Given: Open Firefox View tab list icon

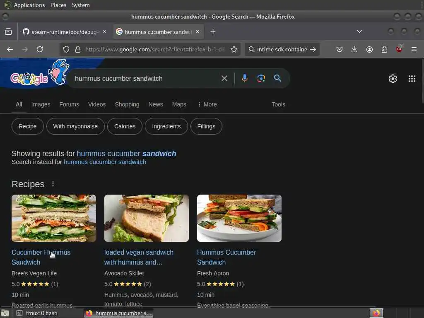Looking at the screenshot, I should pyautogui.click(x=8, y=31).
